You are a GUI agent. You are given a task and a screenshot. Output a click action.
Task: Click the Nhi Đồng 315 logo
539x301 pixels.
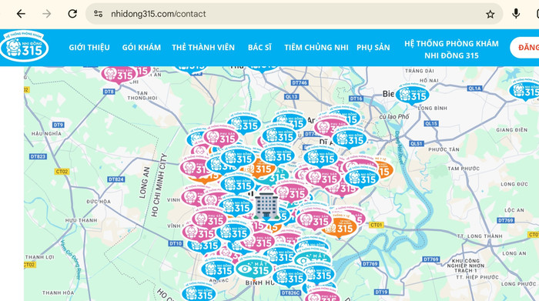point(24,47)
